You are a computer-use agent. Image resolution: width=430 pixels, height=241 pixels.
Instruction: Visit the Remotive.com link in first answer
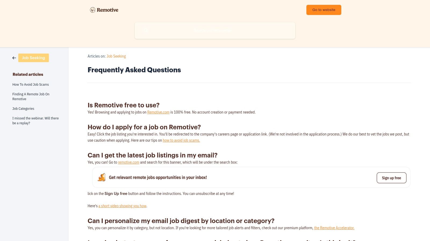(158, 112)
